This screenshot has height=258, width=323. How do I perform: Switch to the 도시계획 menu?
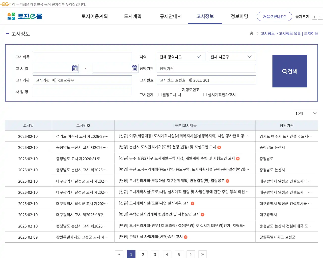pyautogui.click(x=132, y=16)
